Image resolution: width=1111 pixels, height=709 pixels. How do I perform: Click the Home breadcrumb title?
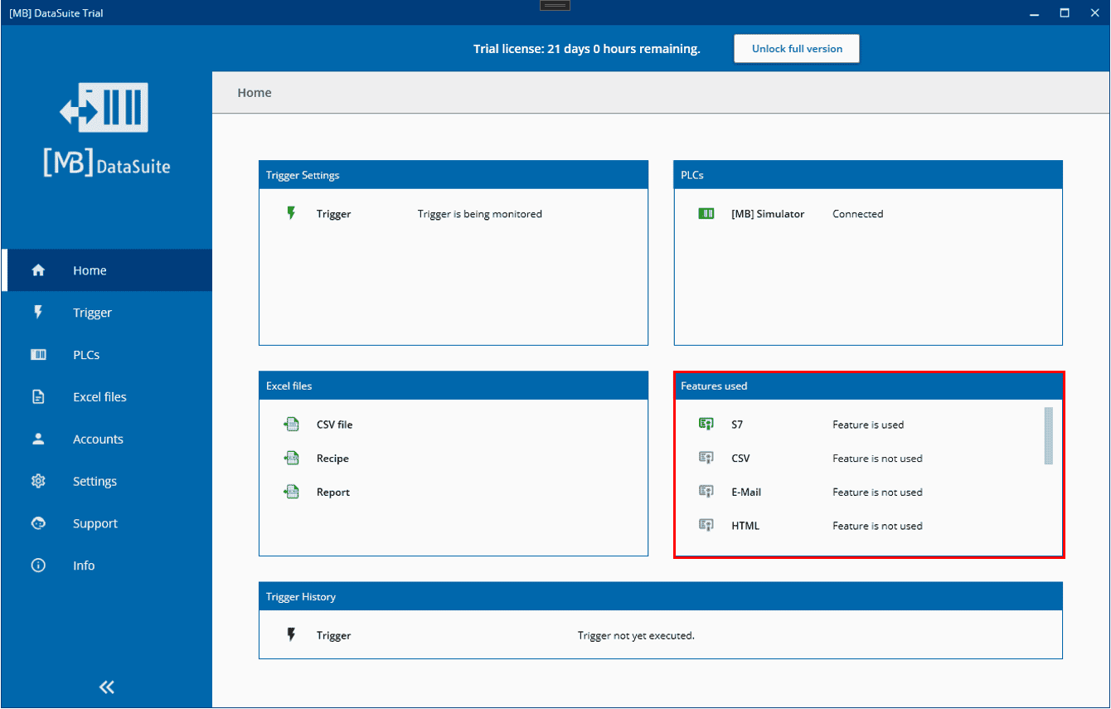[255, 93]
